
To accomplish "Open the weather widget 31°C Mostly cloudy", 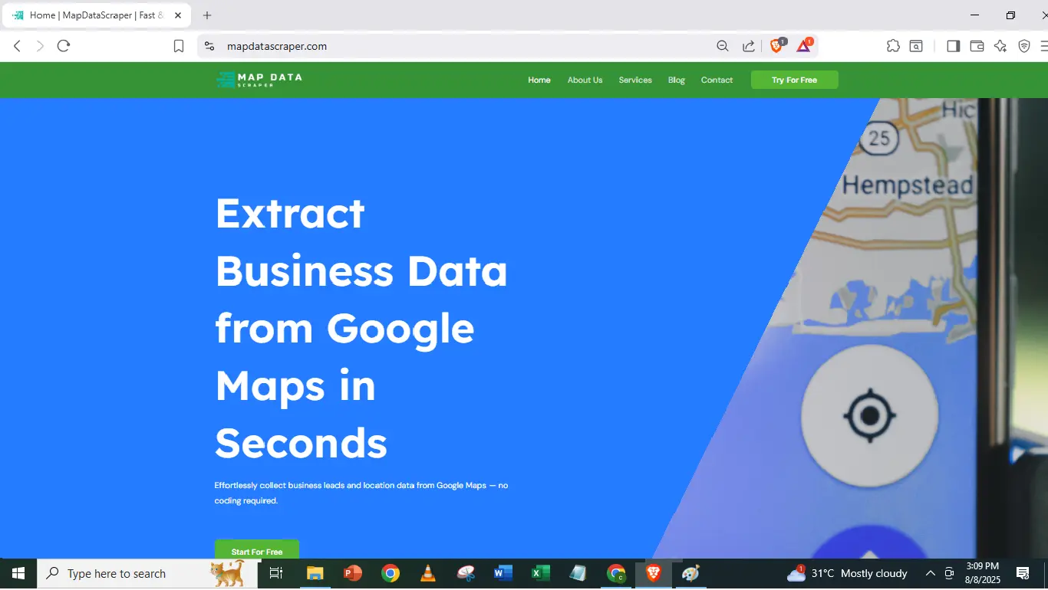I will 847,573.
